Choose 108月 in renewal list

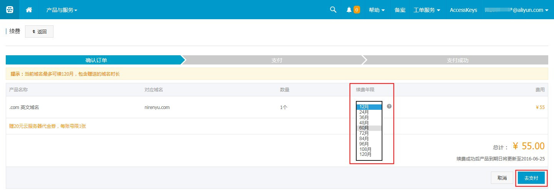point(369,149)
